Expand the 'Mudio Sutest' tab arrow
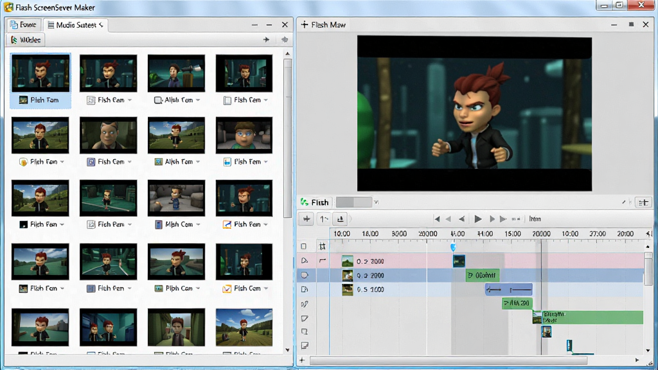 101,25
